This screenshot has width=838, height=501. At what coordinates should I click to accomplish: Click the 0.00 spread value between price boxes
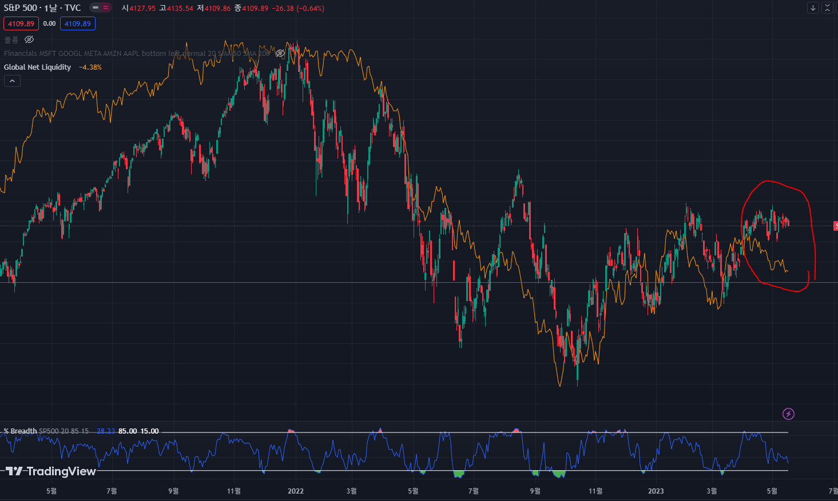point(50,24)
